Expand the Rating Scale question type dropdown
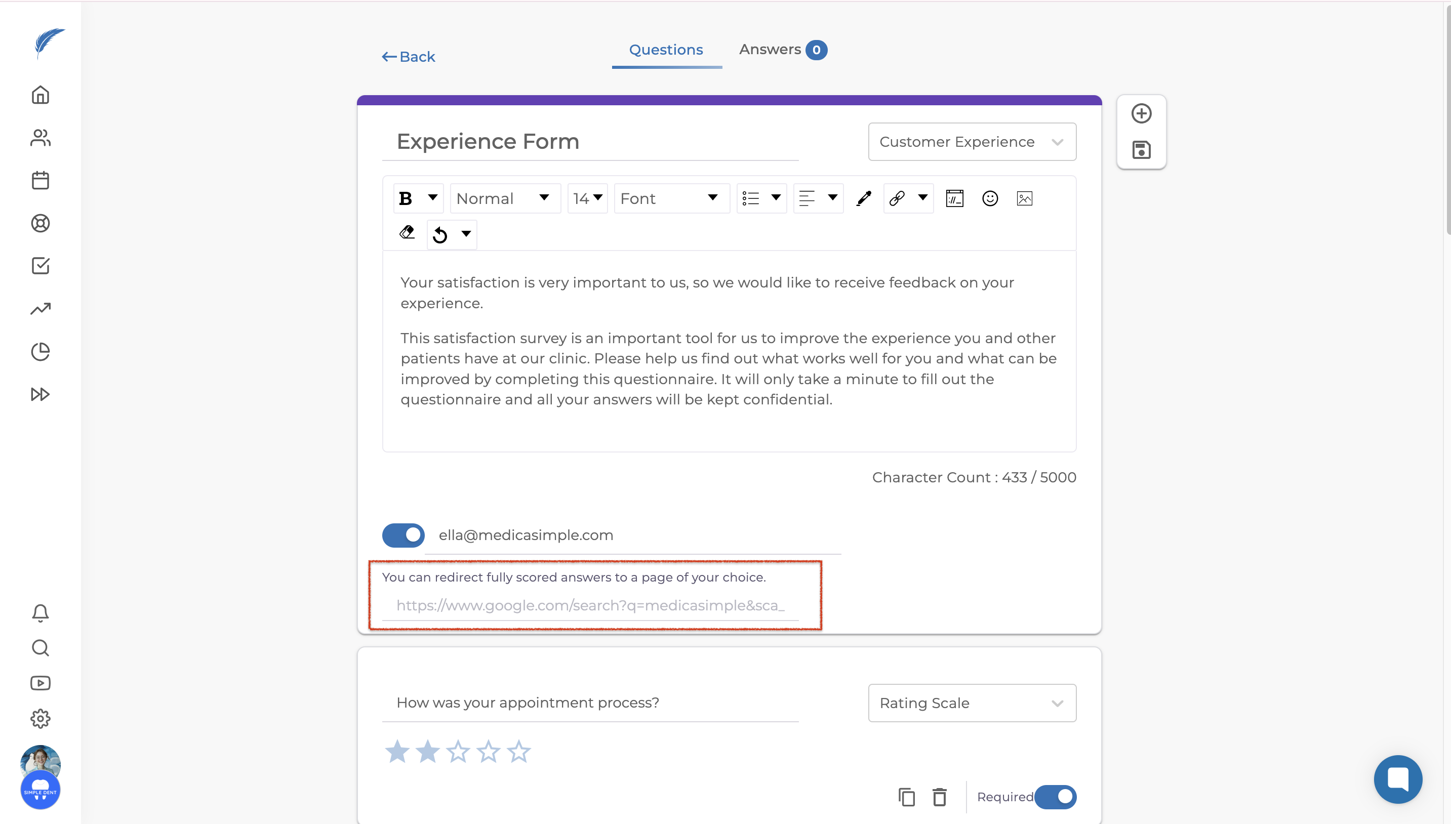Viewport: 1451px width, 824px height. click(972, 703)
